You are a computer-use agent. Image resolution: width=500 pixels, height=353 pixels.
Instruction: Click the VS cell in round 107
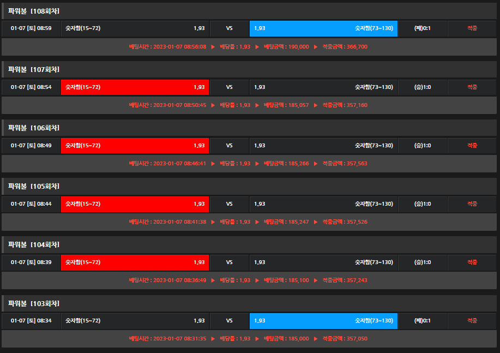click(229, 87)
